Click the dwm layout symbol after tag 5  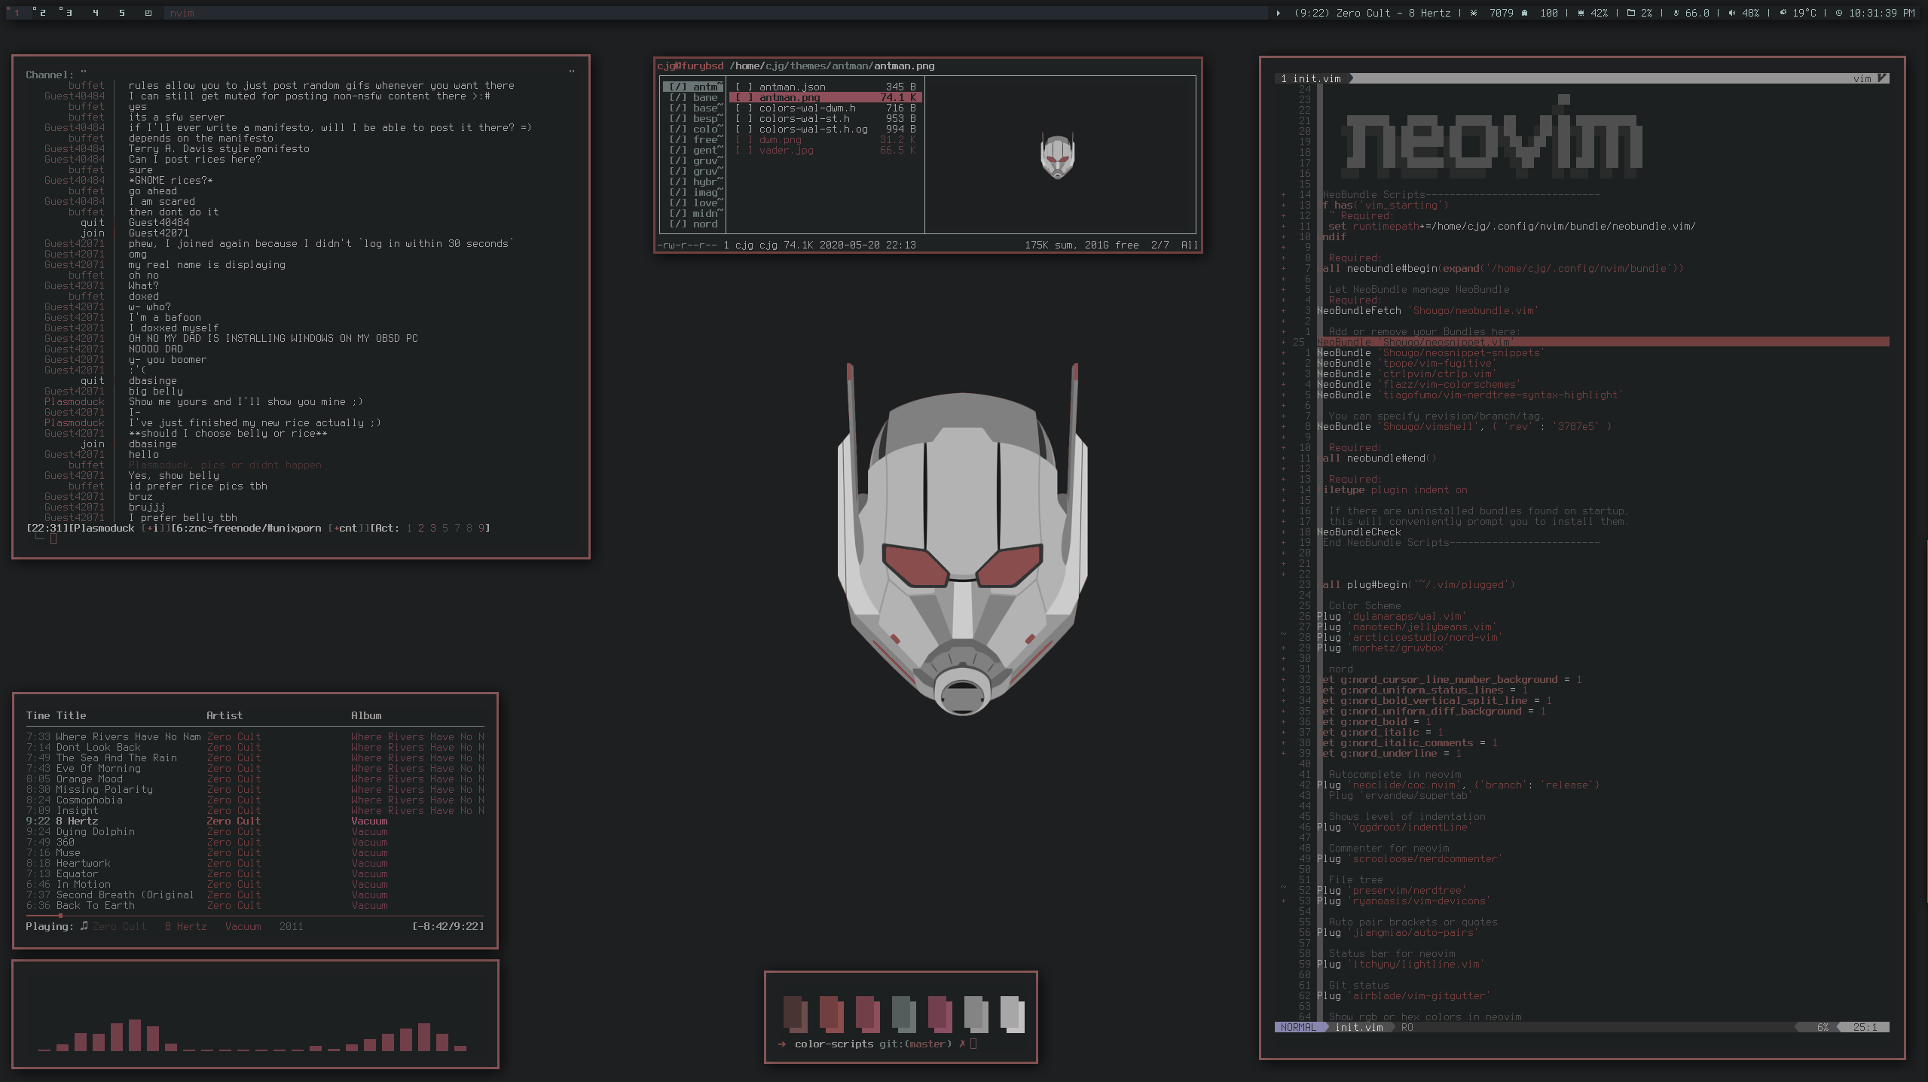pos(148,13)
